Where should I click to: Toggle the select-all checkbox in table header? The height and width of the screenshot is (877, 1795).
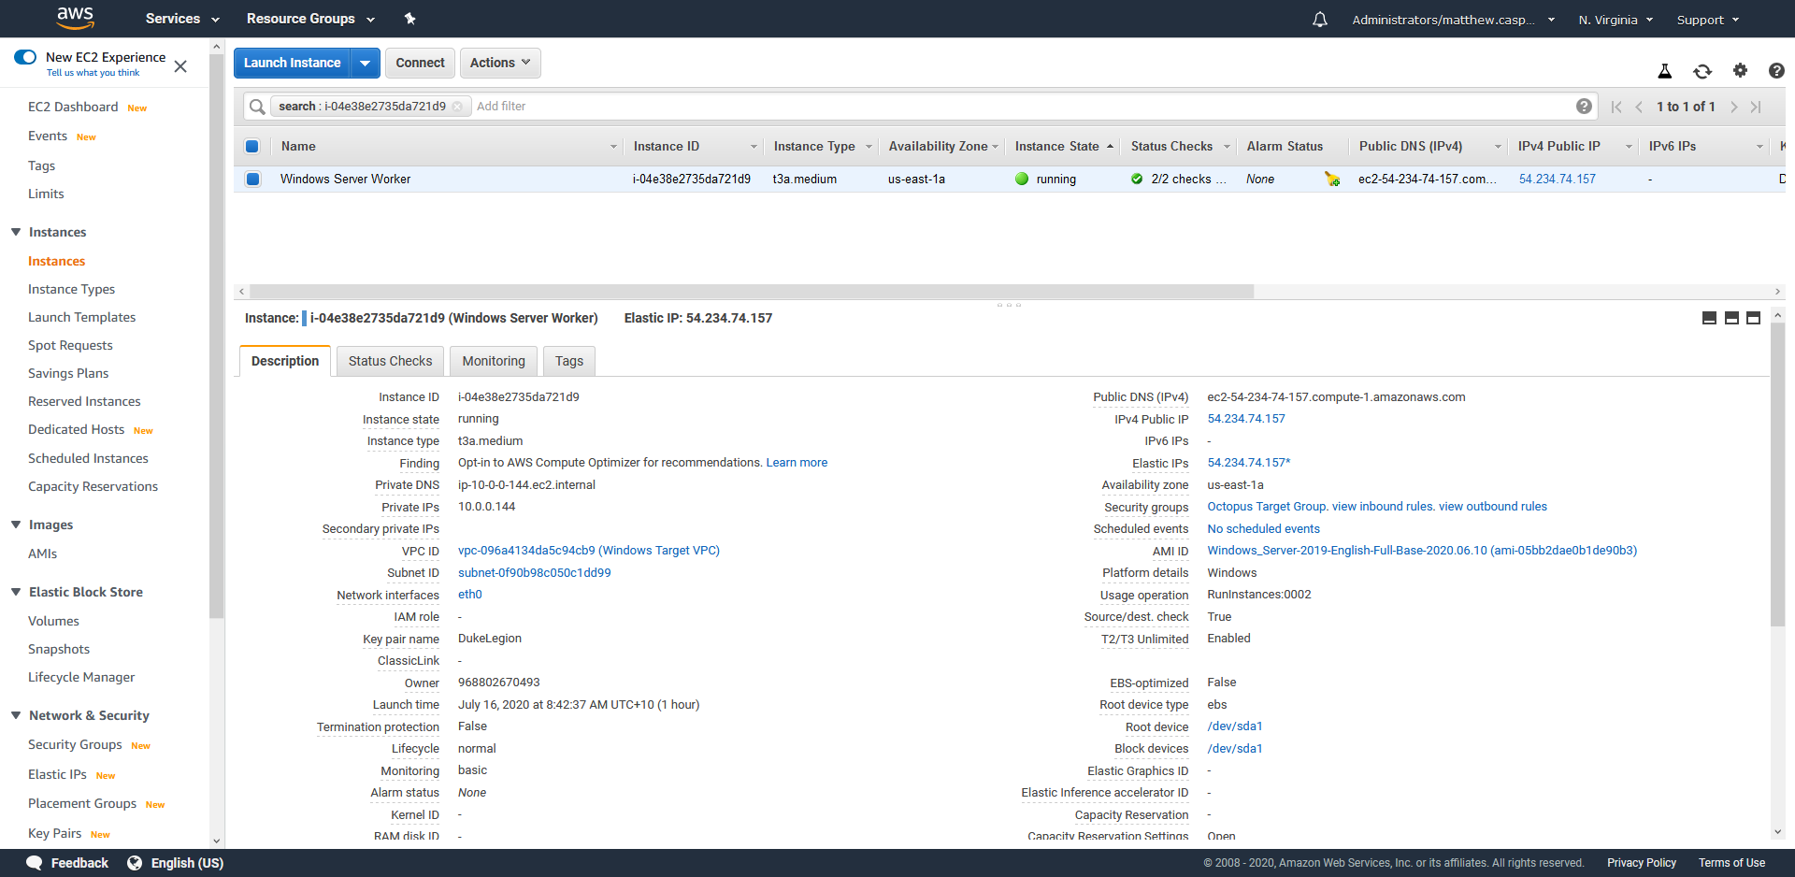pos(252,146)
